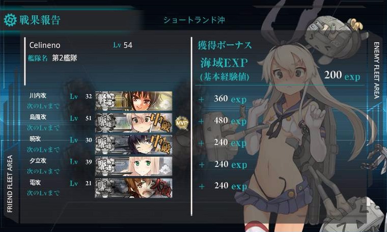Click the 軽巡 ship-type badge on Sendai's banner
387x232 pixels.
(x=105, y=101)
